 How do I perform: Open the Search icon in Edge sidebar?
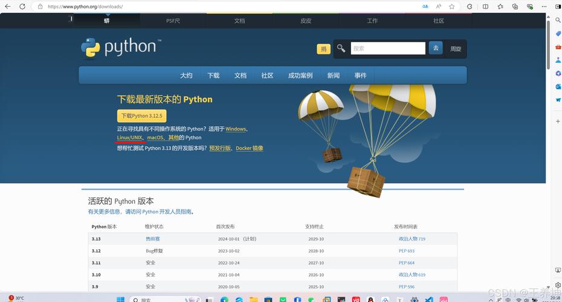pos(558,21)
